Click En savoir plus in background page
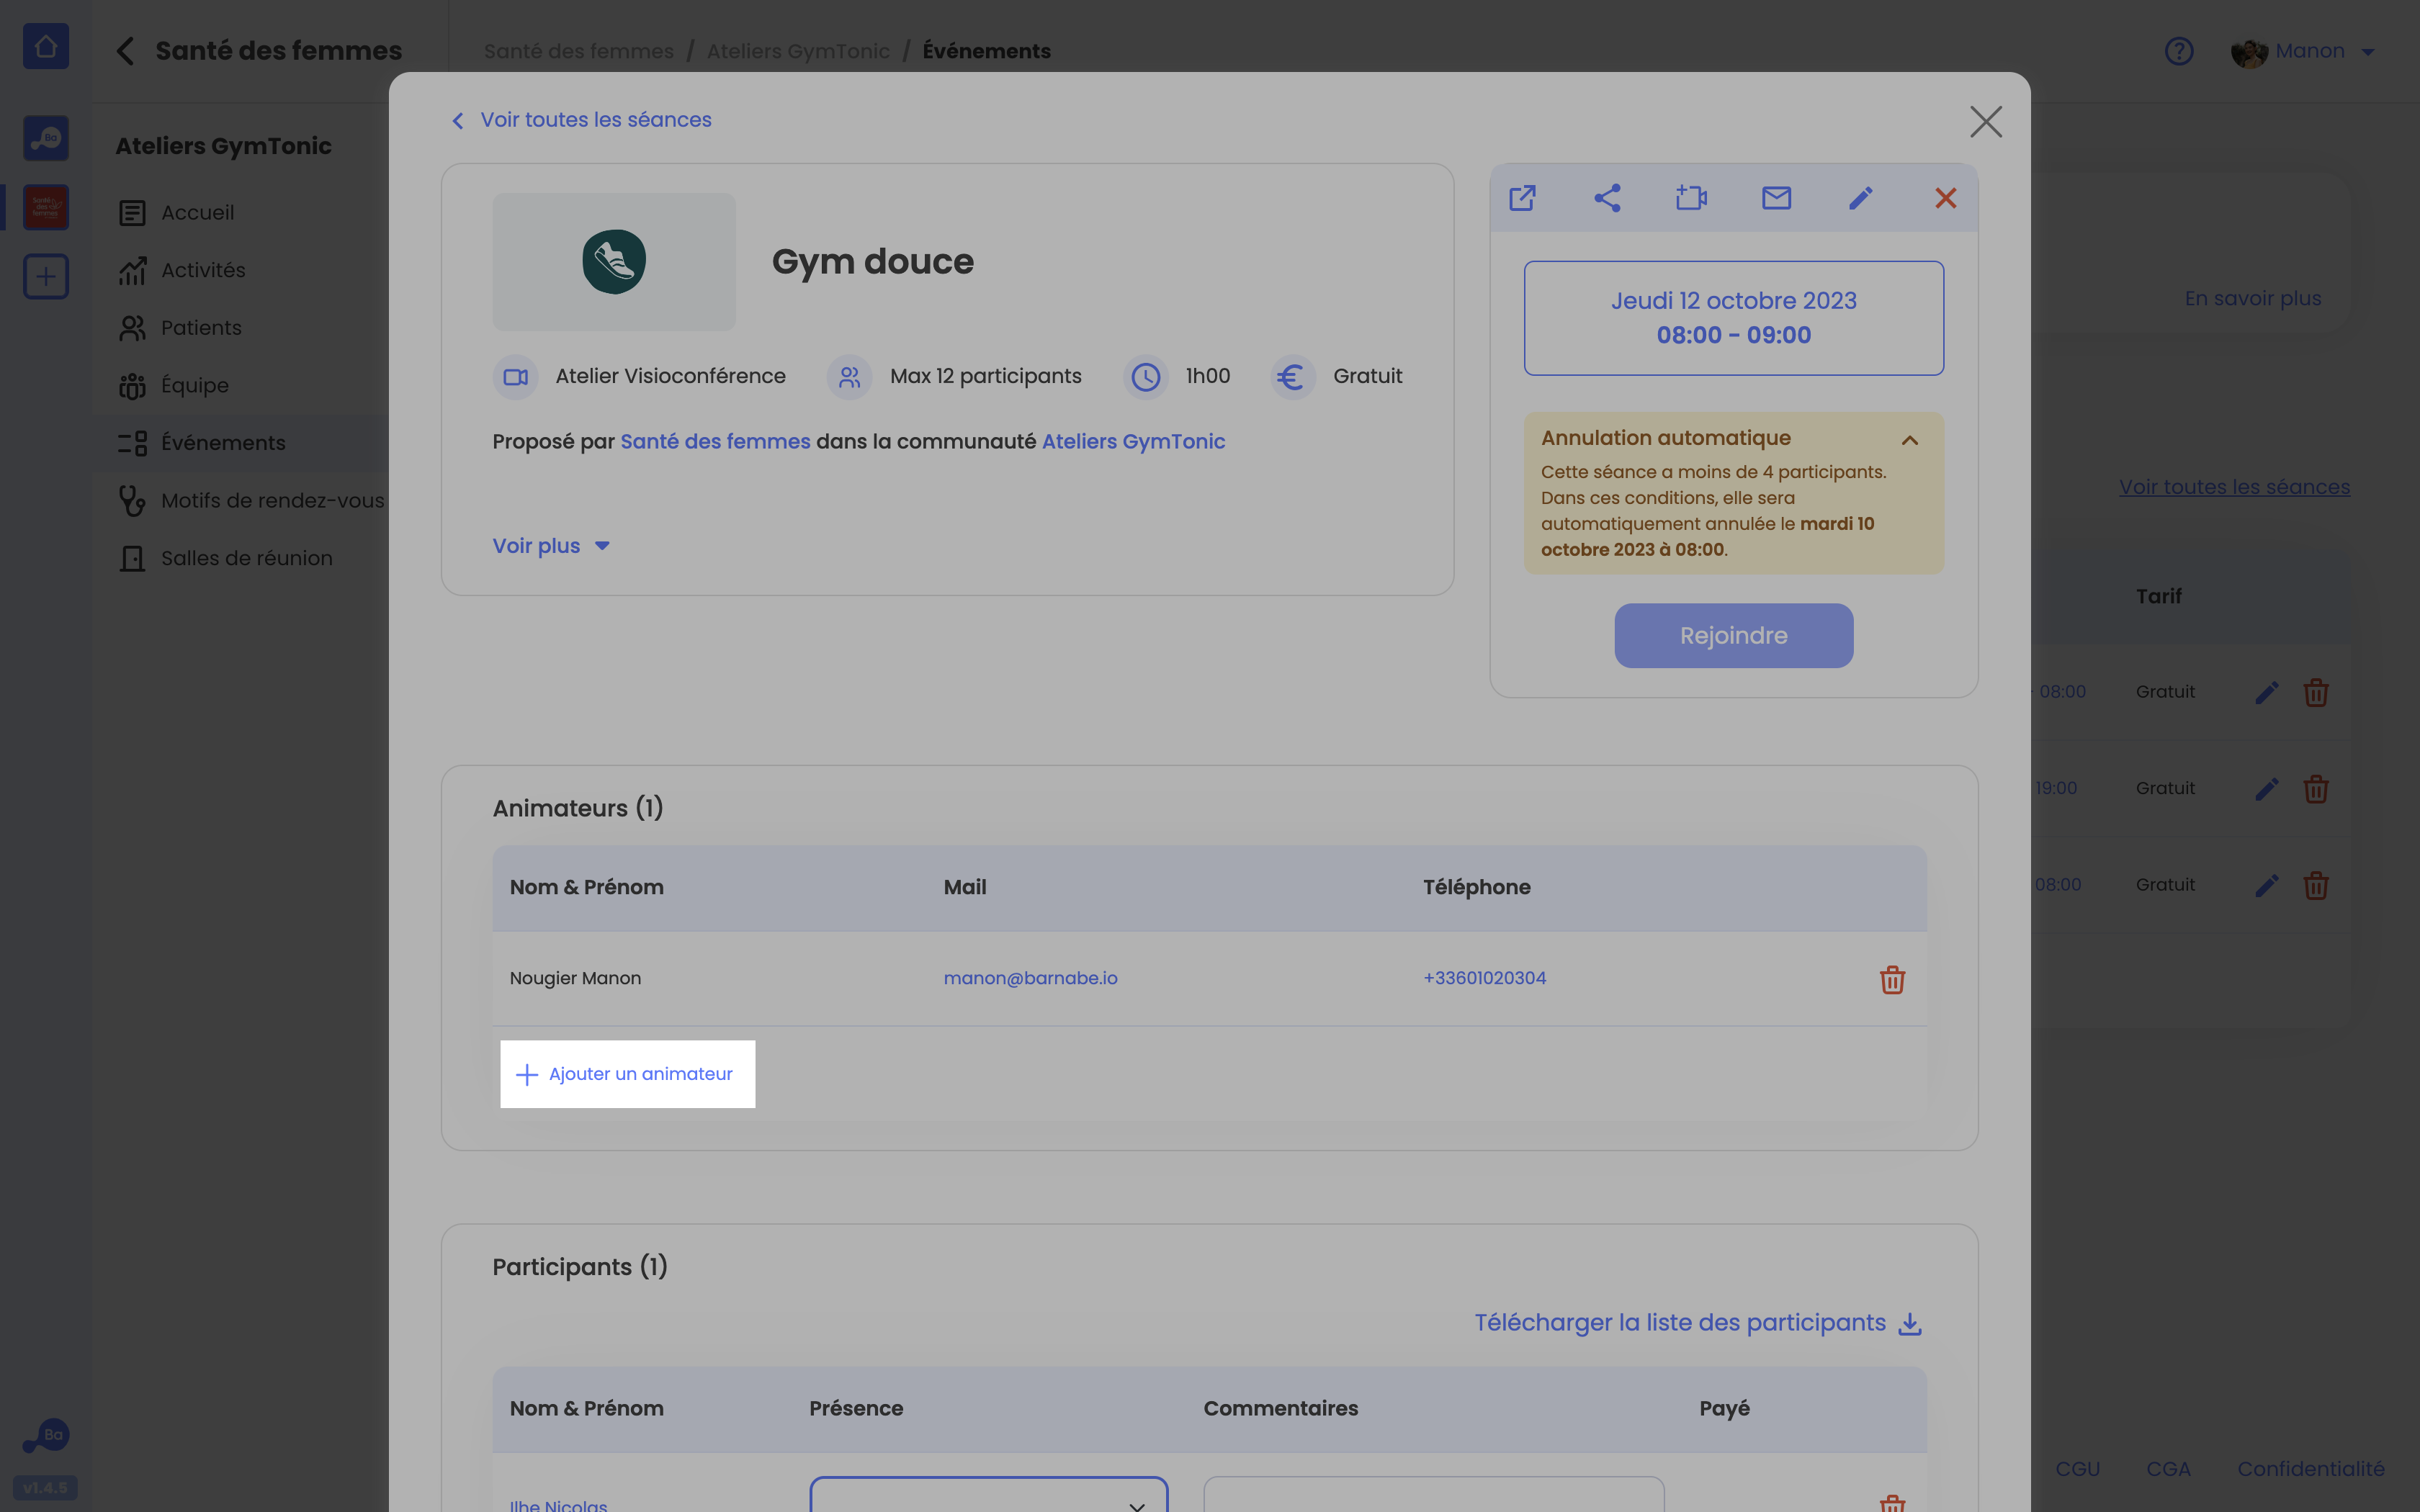The width and height of the screenshot is (2420, 1512). (2252, 298)
